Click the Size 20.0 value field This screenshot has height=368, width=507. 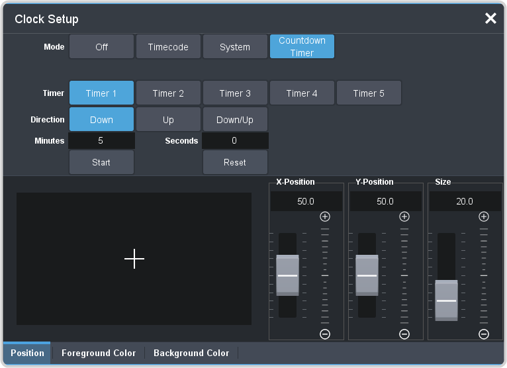(465, 201)
